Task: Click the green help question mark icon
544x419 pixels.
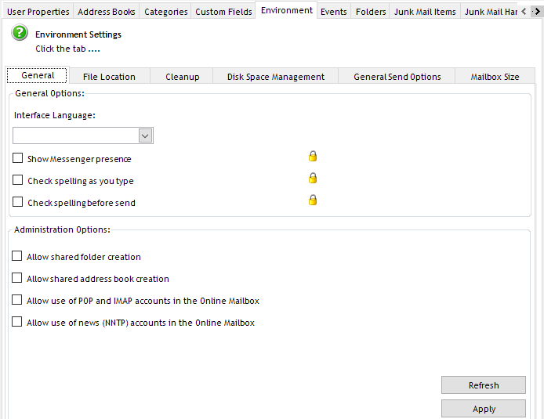Action: point(20,34)
